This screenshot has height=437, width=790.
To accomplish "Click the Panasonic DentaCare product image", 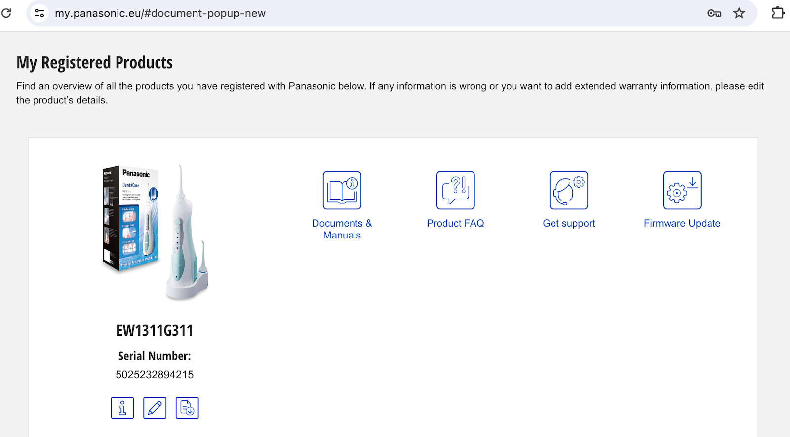I will (155, 233).
